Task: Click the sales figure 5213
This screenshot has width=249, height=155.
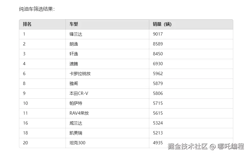Action: [158, 133]
